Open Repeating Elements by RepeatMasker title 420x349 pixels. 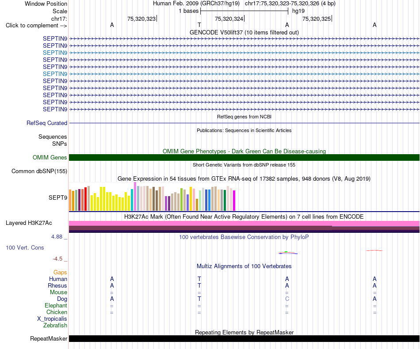coord(244,332)
